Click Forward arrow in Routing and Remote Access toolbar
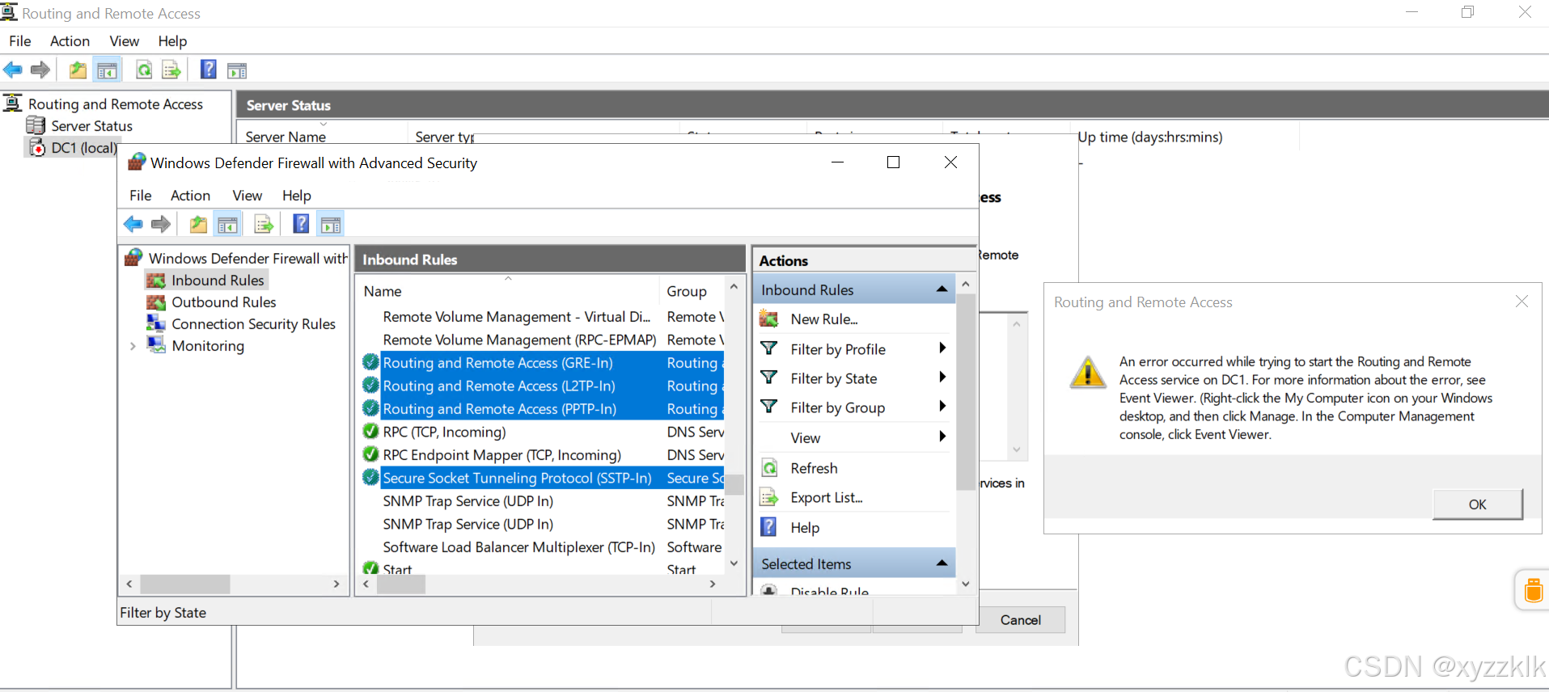This screenshot has height=692, width=1549. pyautogui.click(x=40, y=70)
